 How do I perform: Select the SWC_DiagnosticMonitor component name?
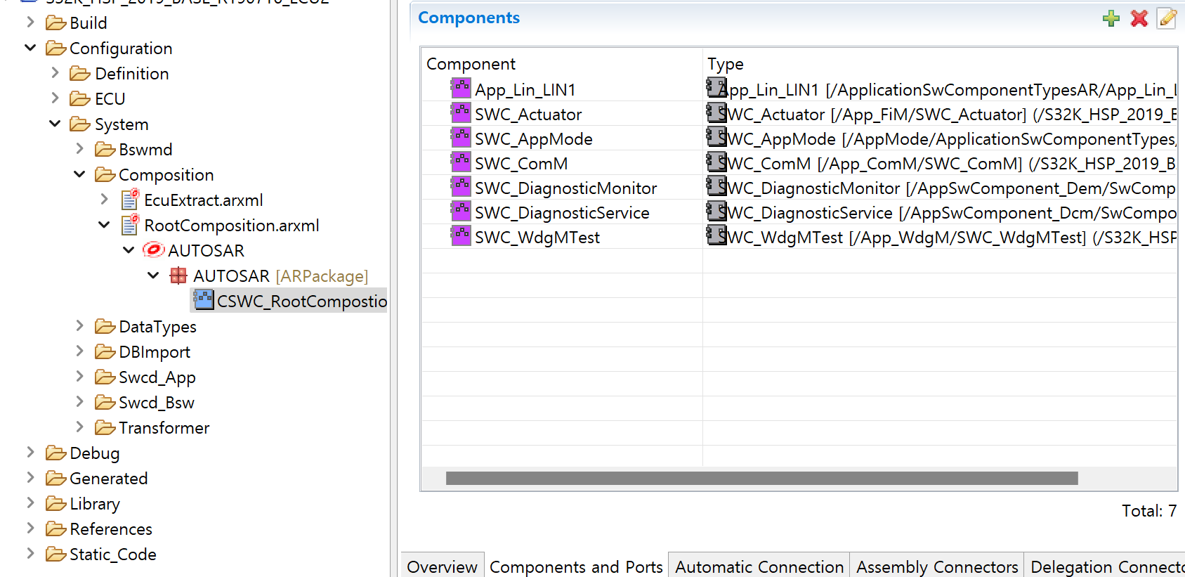[565, 188]
